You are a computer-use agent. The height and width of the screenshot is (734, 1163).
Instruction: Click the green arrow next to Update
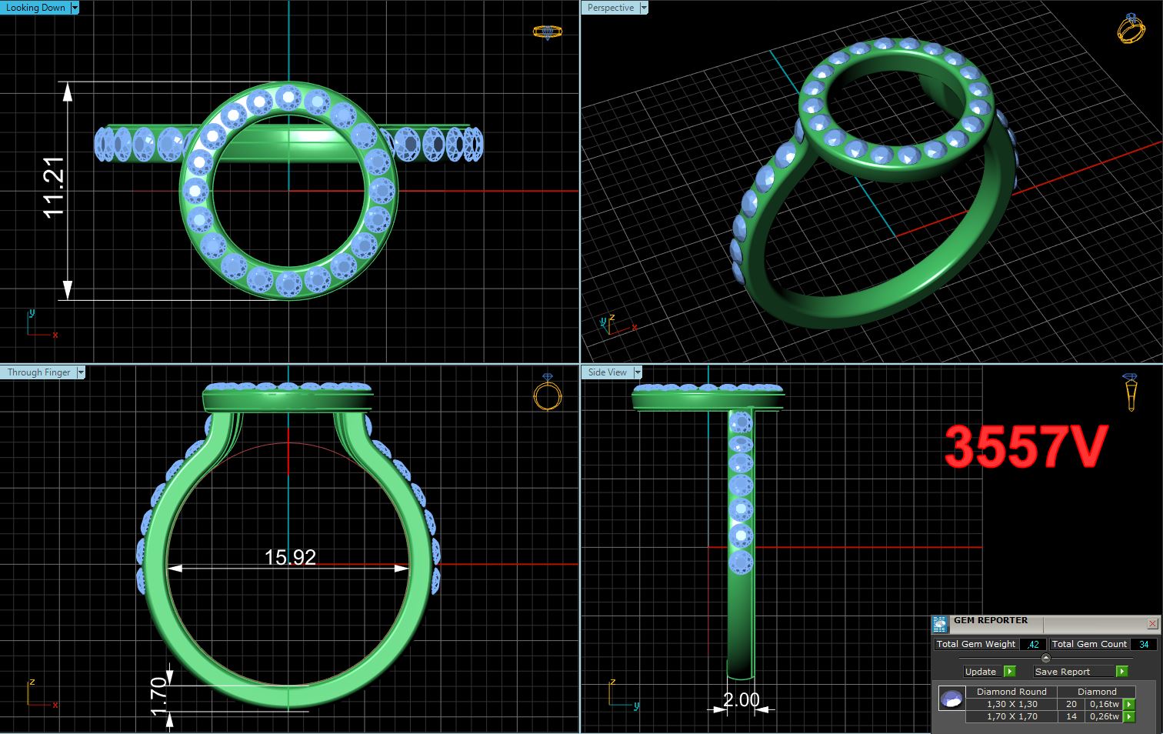(x=1010, y=672)
